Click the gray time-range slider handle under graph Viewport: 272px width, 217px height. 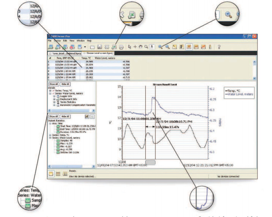point(150,162)
